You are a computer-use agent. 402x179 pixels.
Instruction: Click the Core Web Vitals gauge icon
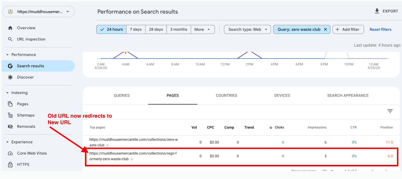(10, 153)
